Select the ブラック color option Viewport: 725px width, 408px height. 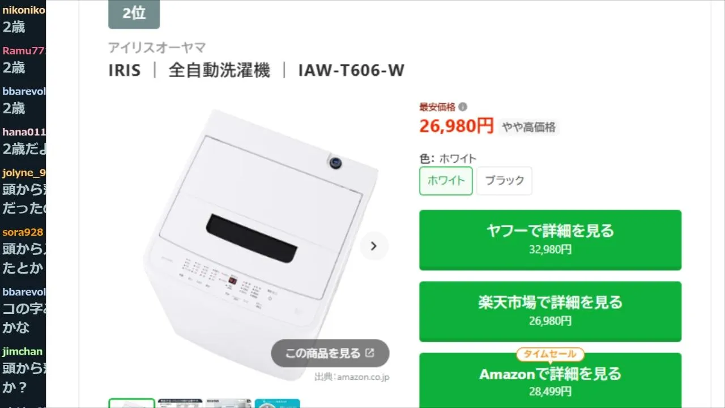[504, 181]
